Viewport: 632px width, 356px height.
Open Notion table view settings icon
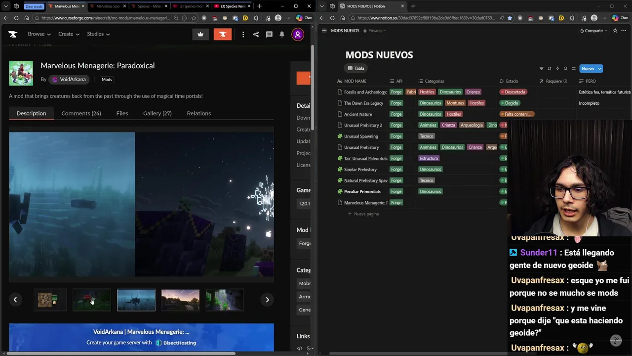[573, 69]
